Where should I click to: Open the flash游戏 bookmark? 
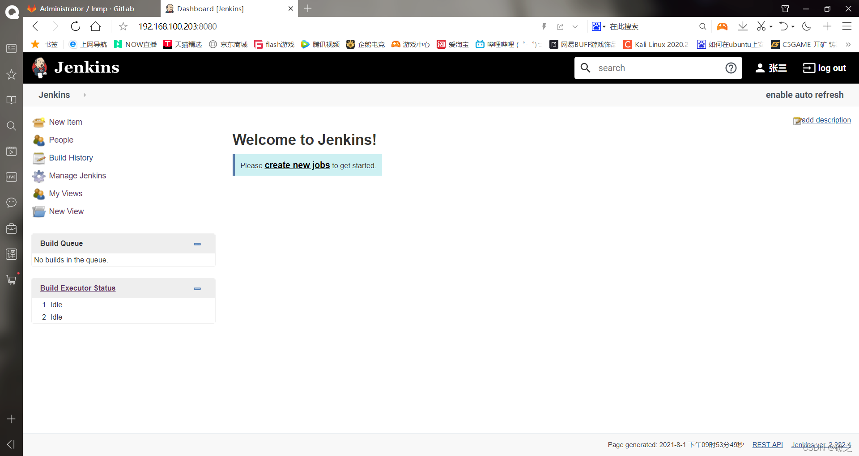pyautogui.click(x=274, y=44)
